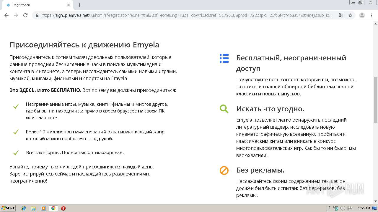Screen dimensions: 378x212
Task: Click paragraph starting 'Emyela позволяет легко обнаружить'
Action: [296, 138]
